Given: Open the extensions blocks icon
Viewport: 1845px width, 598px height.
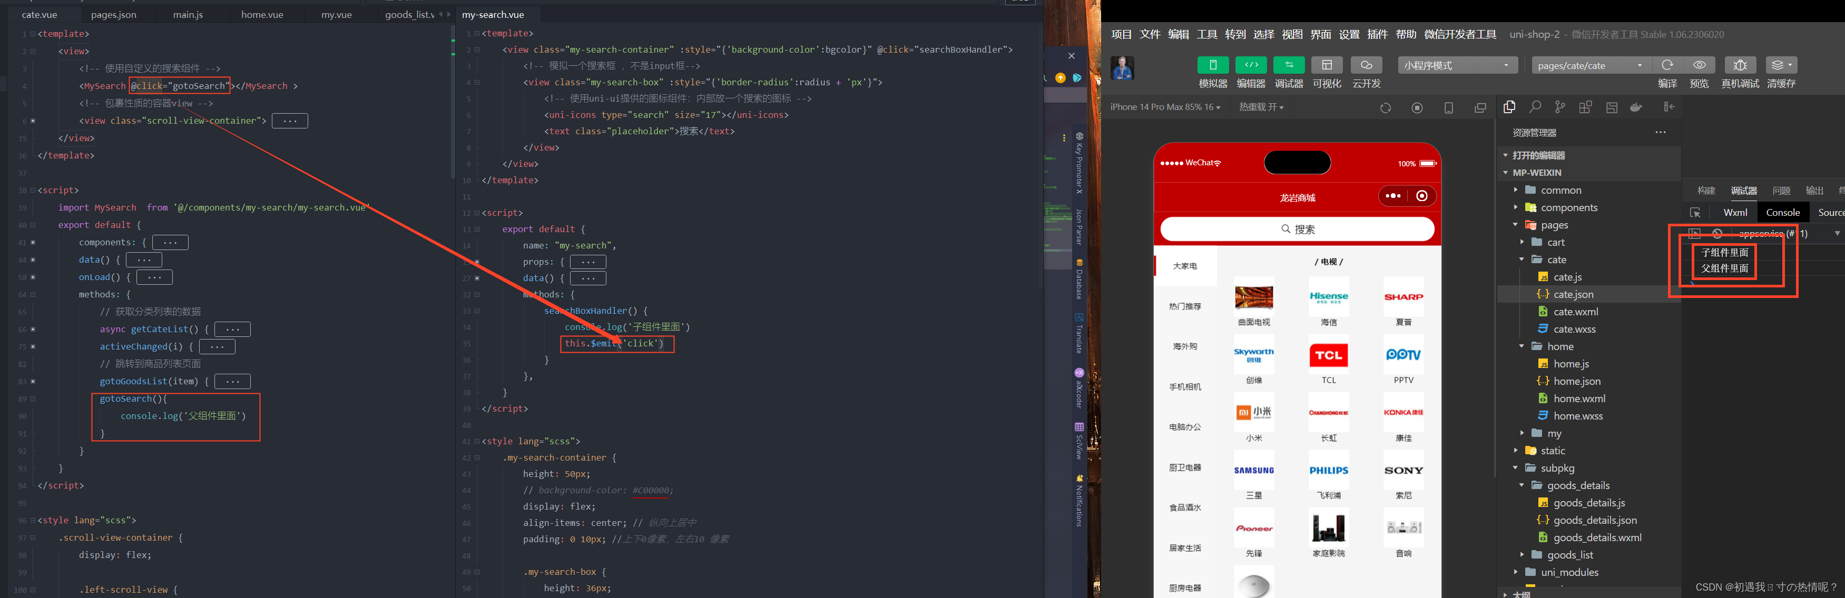Looking at the screenshot, I should pos(1586,107).
